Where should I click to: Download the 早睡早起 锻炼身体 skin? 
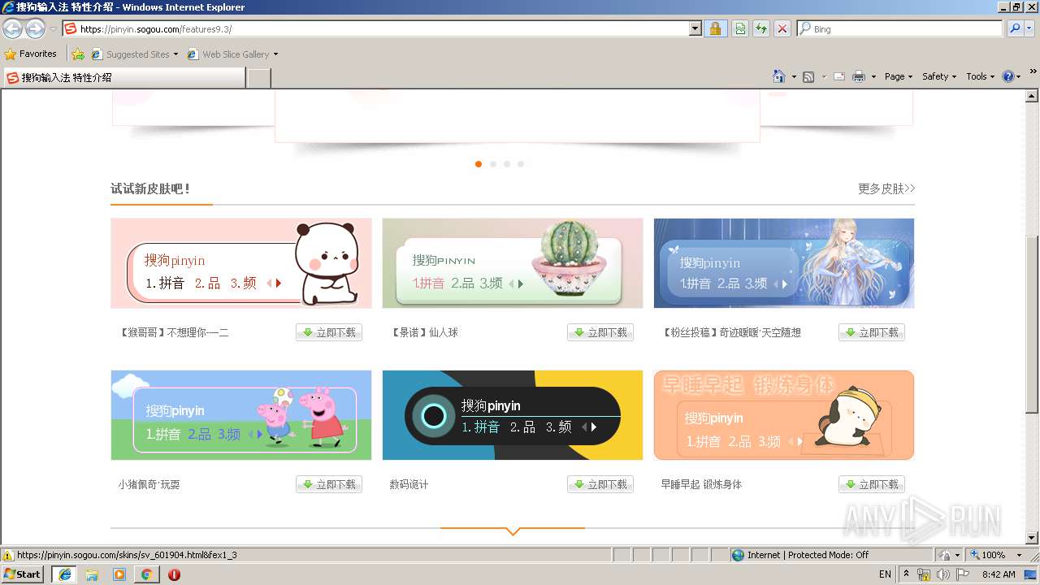pos(872,484)
